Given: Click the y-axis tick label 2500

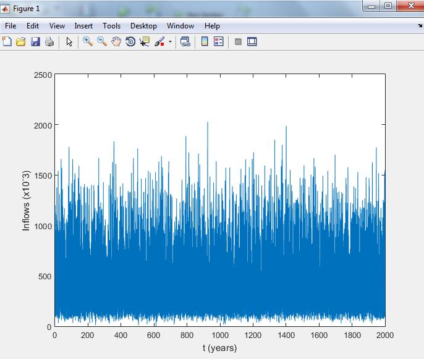Looking at the screenshot, I should (43, 75).
